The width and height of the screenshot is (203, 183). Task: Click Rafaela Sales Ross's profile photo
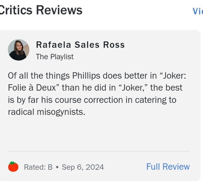pos(19,50)
